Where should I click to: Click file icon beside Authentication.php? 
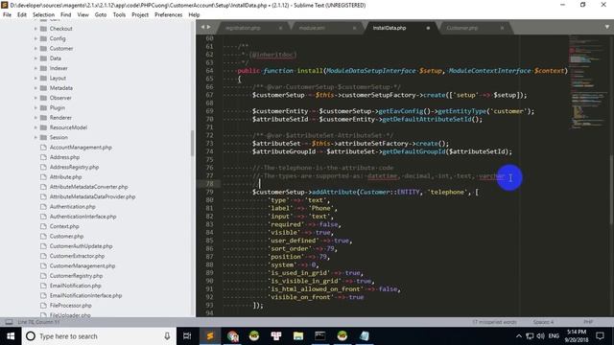coord(43,207)
